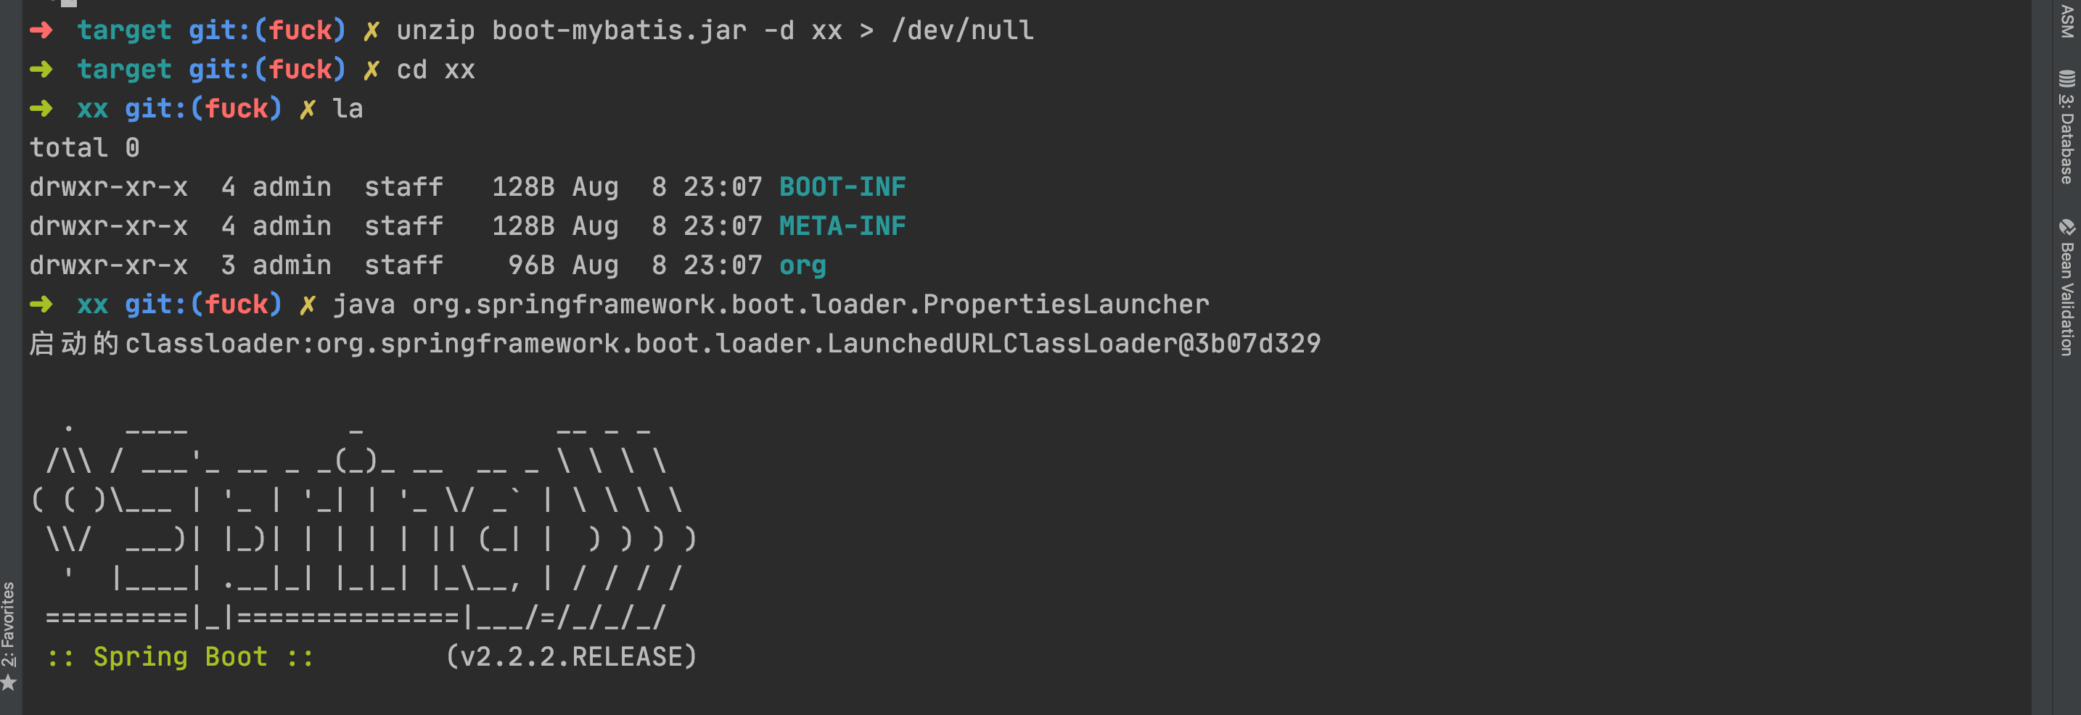This screenshot has height=715, width=2081.
Task: Open the Database tool window icon
Action: [x=2066, y=78]
